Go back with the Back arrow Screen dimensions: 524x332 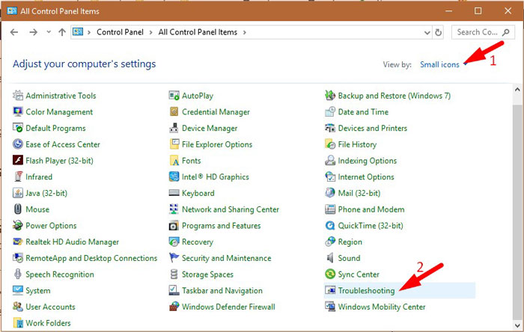pyautogui.click(x=14, y=32)
